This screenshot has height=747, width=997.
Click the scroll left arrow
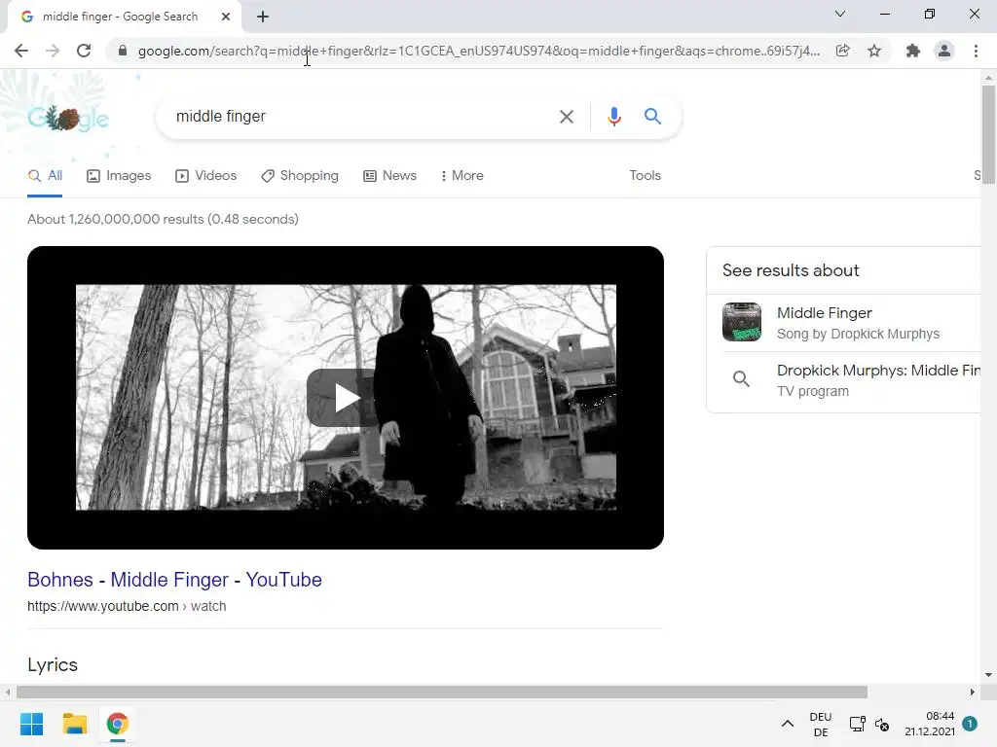[x=7, y=692]
